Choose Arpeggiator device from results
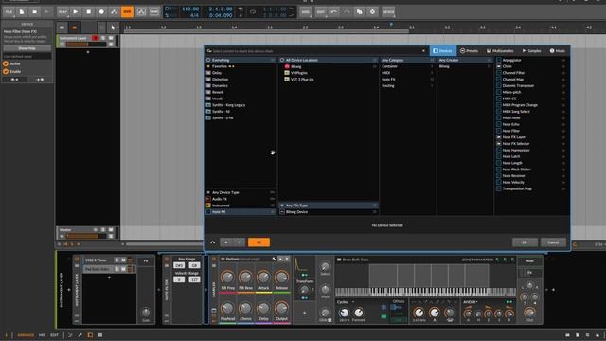 [x=531, y=60]
